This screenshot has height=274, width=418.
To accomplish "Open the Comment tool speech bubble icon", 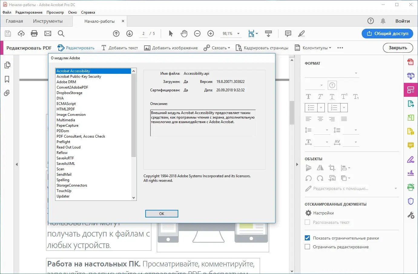I will coord(411,145).
